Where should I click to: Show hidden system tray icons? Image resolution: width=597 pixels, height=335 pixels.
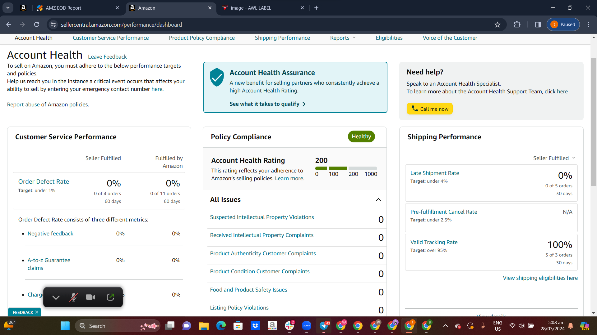tap(445, 326)
